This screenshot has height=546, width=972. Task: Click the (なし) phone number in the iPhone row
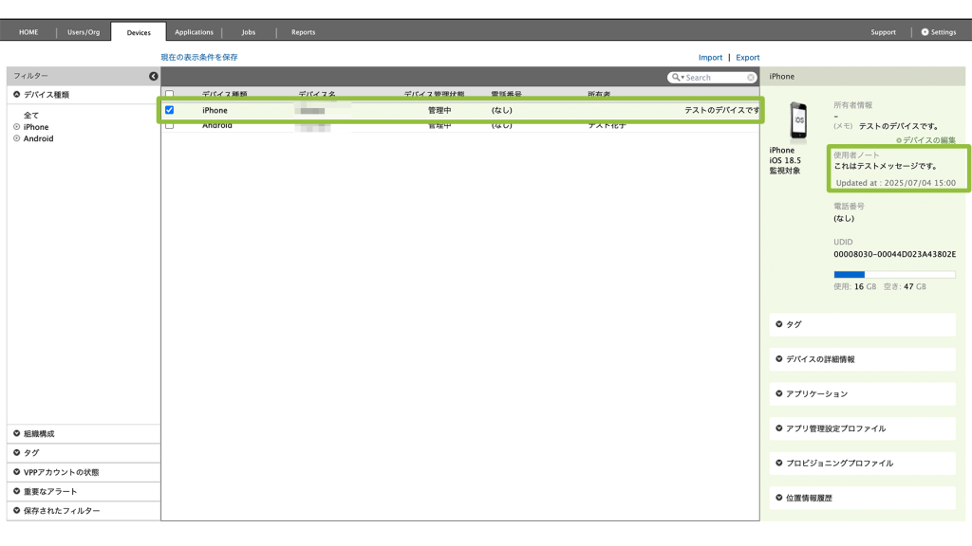click(x=502, y=110)
